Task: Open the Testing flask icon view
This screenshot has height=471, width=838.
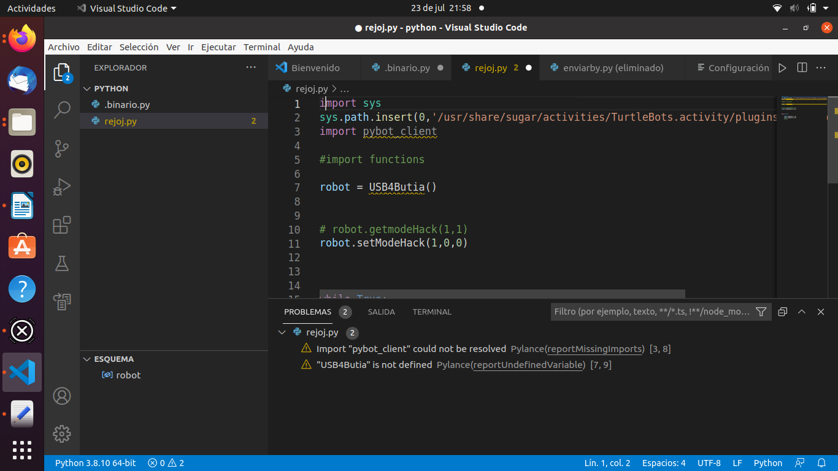Action: [62, 263]
